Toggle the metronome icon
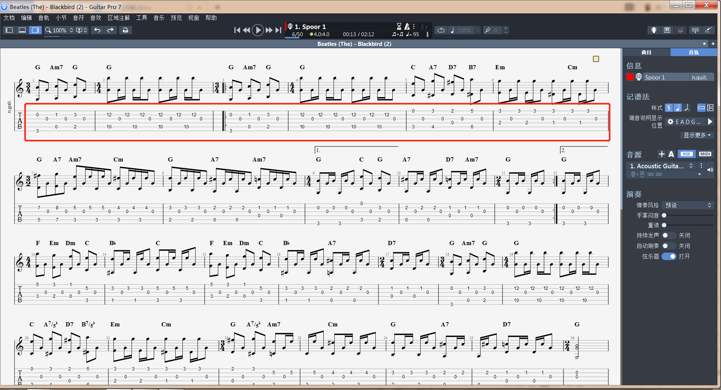Screen dimensions: 721x390 (x=407, y=26)
